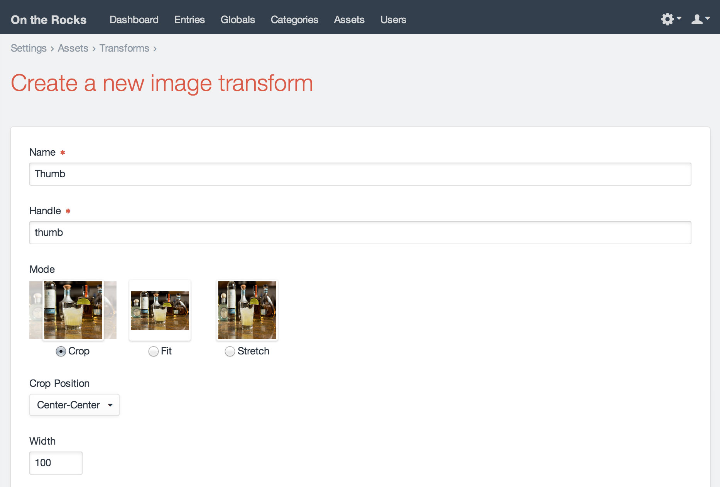Click the On the Rocks site name

48,20
